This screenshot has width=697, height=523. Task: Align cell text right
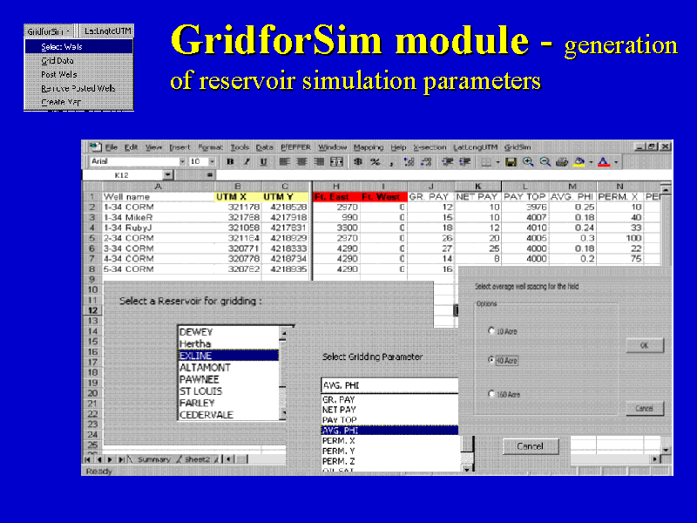click(x=319, y=162)
